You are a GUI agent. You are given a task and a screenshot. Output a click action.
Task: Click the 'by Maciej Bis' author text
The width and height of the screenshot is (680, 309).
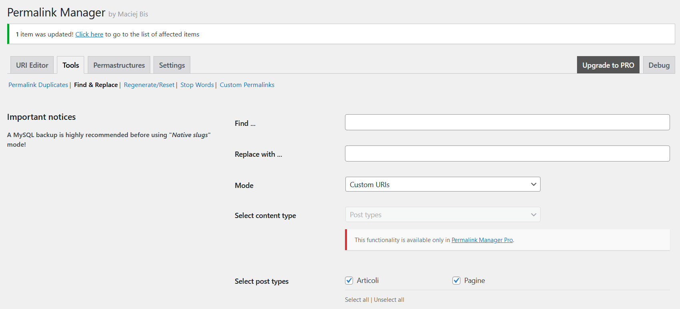point(128,14)
